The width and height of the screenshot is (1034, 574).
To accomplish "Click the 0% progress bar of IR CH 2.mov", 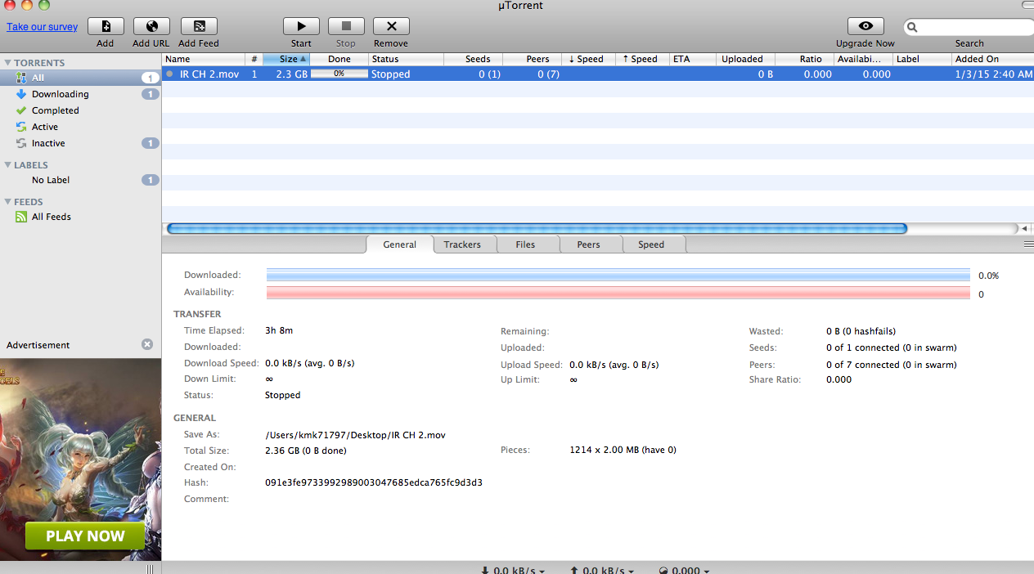I will pyautogui.click(x=339, y=74).
